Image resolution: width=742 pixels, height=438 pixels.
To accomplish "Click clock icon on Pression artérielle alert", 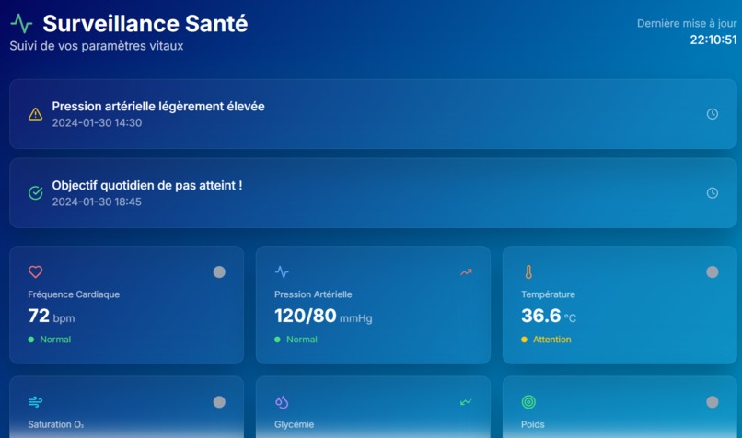I will point(713,114).
